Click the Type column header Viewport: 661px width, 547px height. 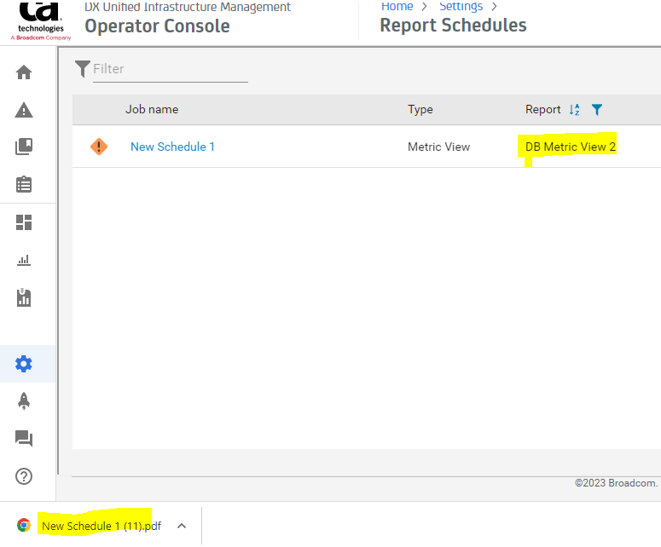420,109
